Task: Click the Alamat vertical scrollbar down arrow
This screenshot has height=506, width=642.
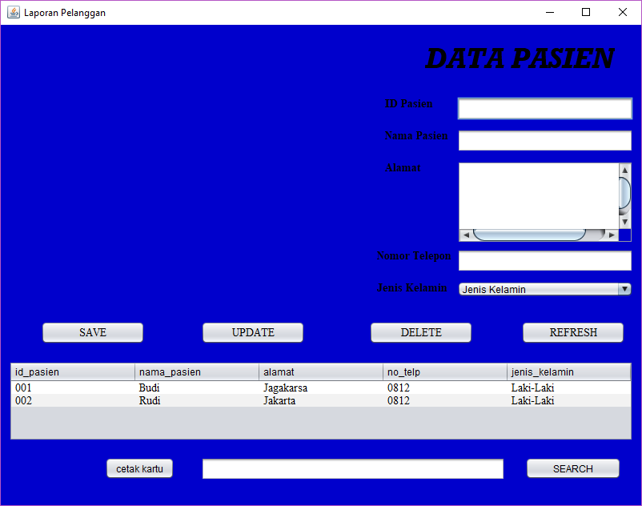Action: click(625, 222)
